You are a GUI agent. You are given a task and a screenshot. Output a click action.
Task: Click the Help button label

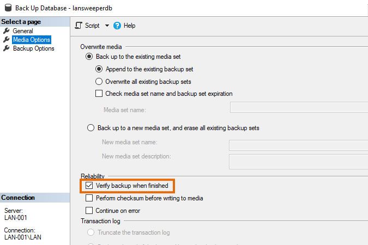pyautogui.click(x=129, y=26)
